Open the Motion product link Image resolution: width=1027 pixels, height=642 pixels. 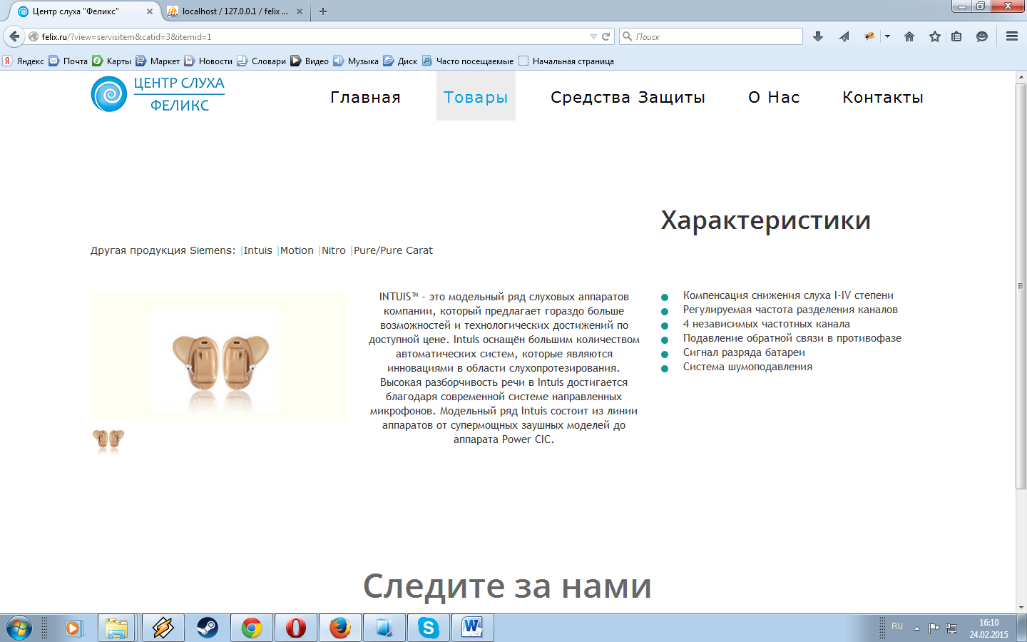297,250
